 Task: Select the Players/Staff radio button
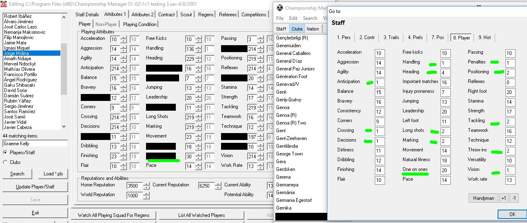5,153
